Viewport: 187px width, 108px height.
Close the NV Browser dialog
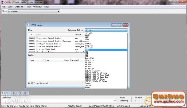(x=125, y=25)
